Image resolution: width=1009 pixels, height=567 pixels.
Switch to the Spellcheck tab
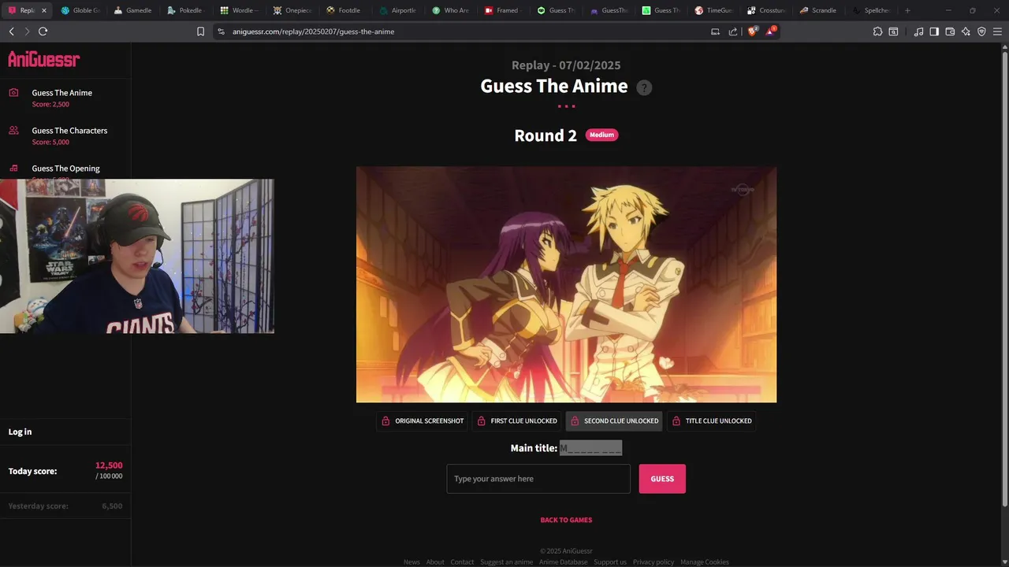(x=873, y=10)
